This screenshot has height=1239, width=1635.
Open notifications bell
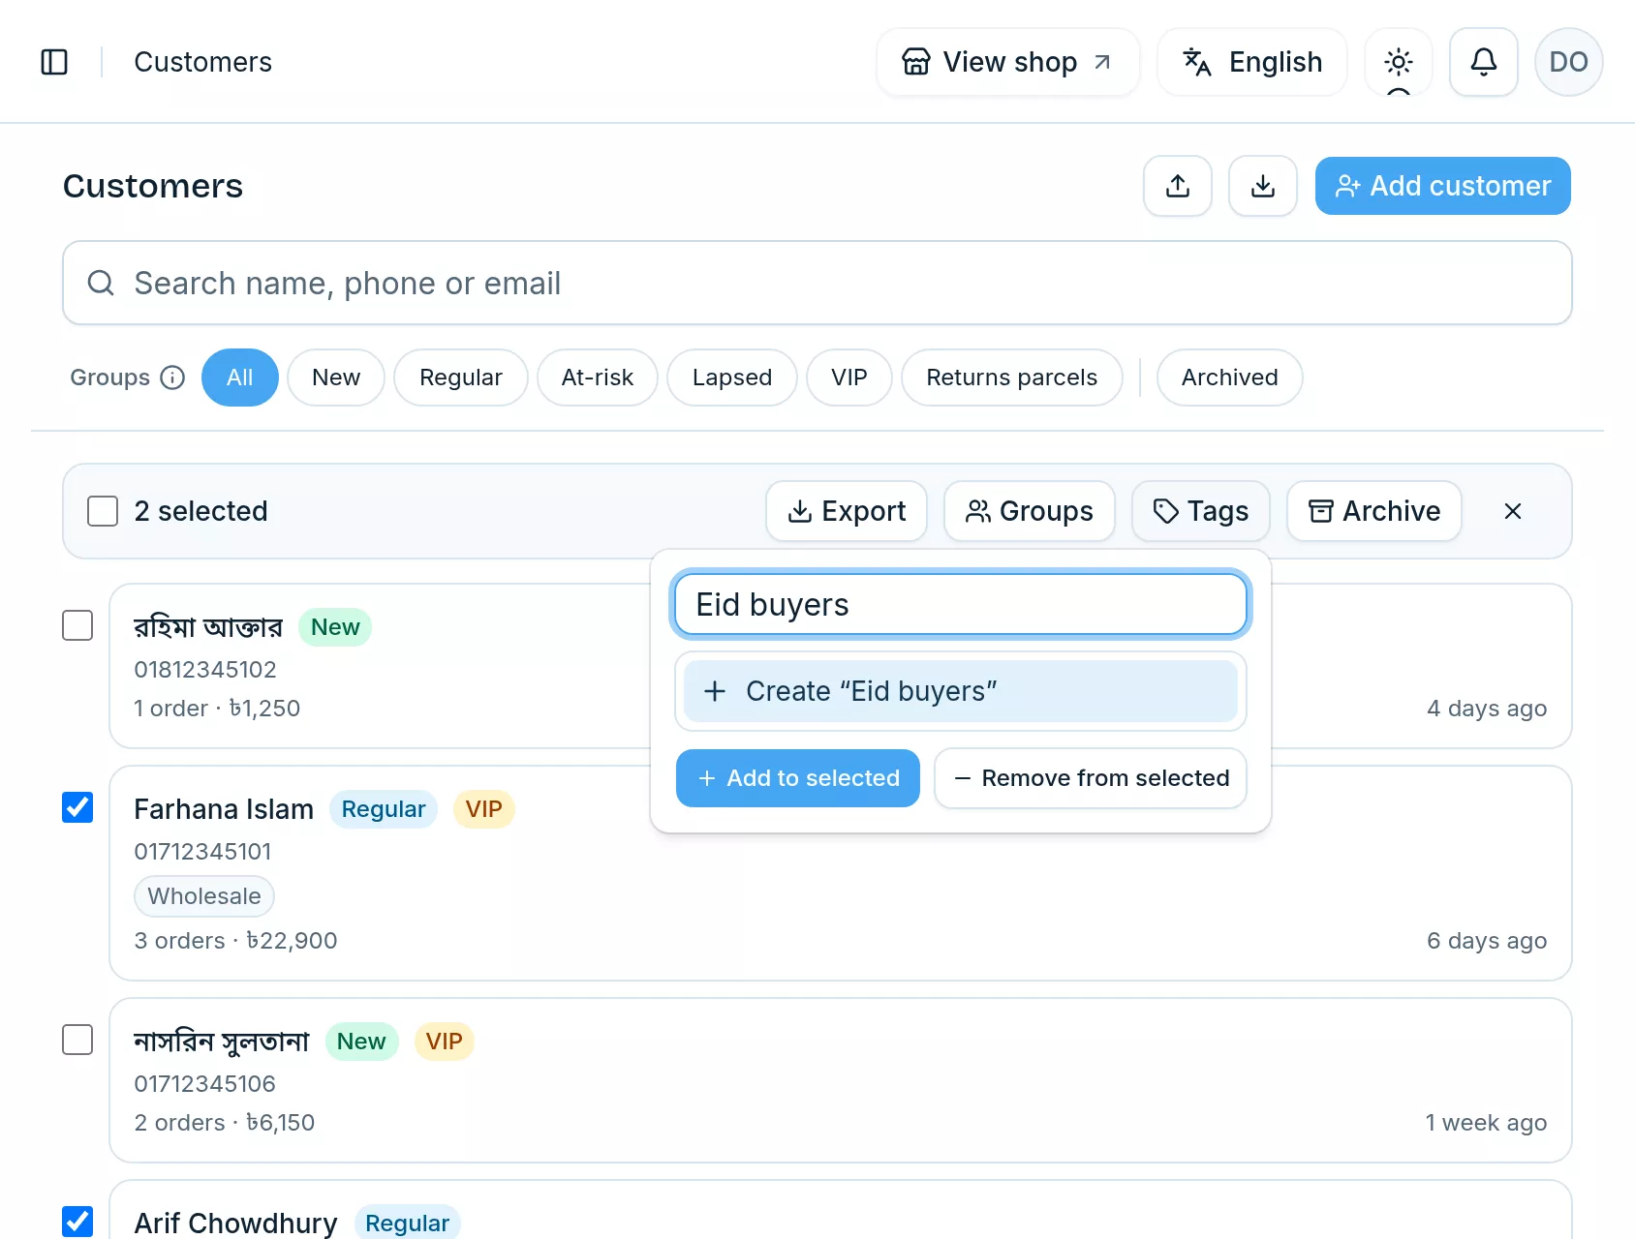coord(1483,62)
